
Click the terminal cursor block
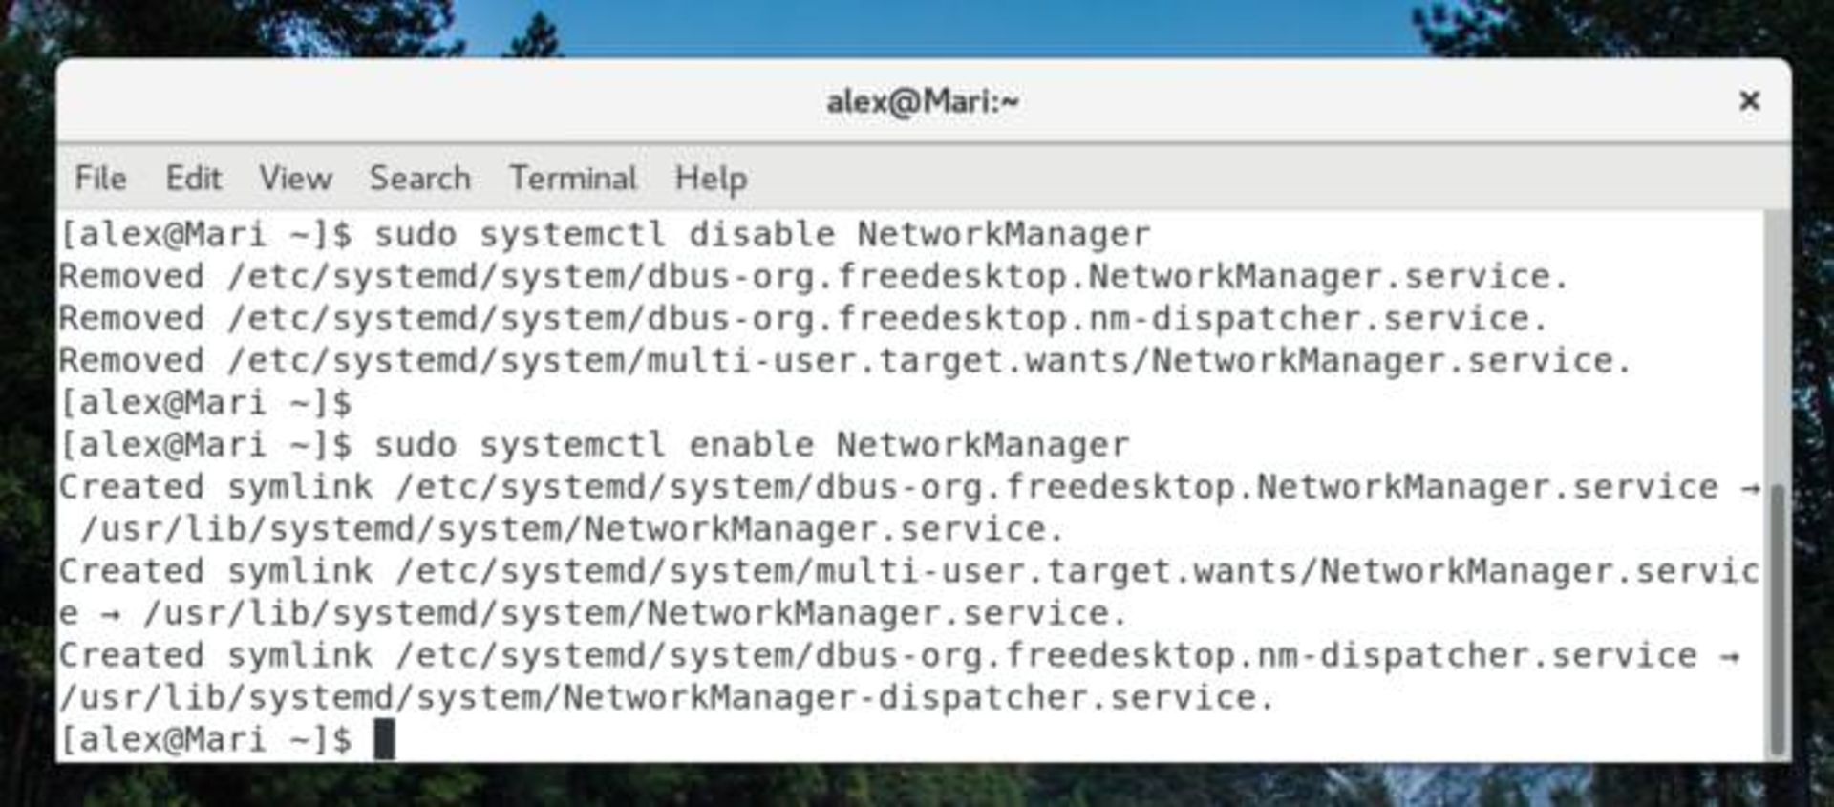385,738
